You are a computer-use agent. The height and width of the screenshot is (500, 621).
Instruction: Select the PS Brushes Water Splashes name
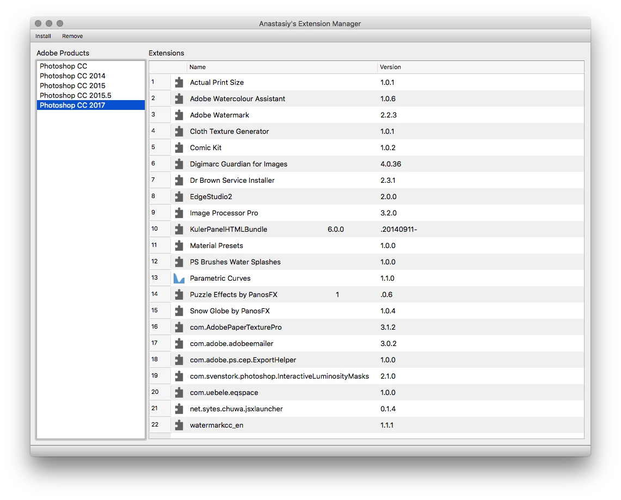235,262
